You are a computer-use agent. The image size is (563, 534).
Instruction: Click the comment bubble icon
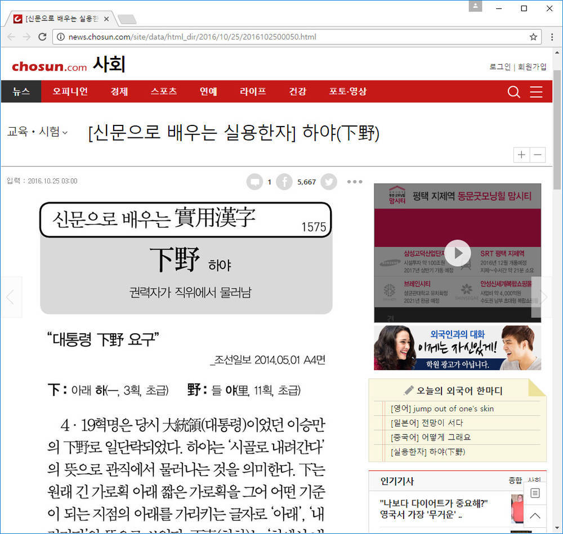click(254, 182)
